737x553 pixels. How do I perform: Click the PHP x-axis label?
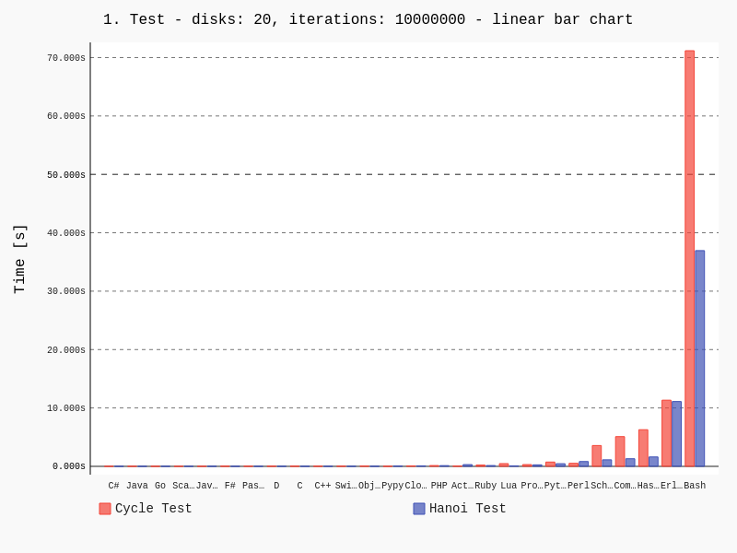(439, 486)
